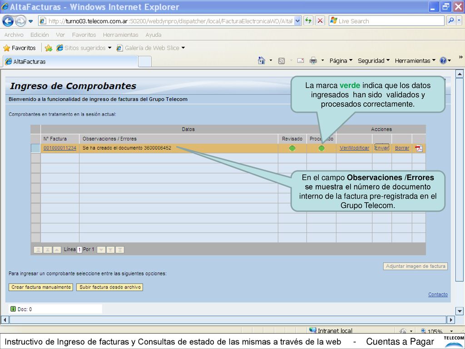Click the red Stop loading icon
Screen dimensions: 465x349
[320, 21]
